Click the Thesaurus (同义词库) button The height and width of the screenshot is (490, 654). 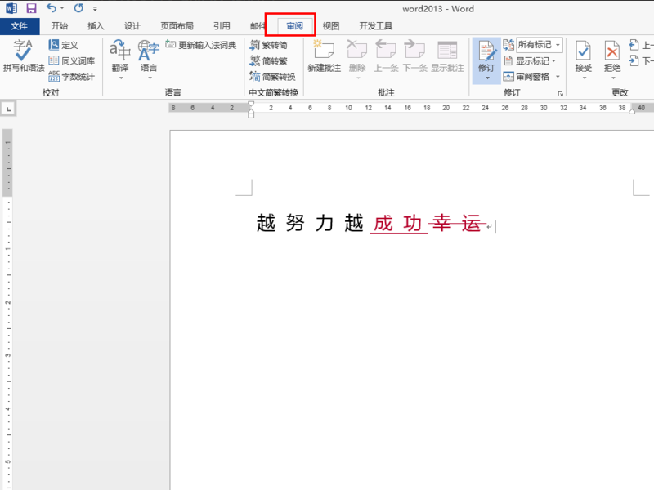[x=72, y=60]
